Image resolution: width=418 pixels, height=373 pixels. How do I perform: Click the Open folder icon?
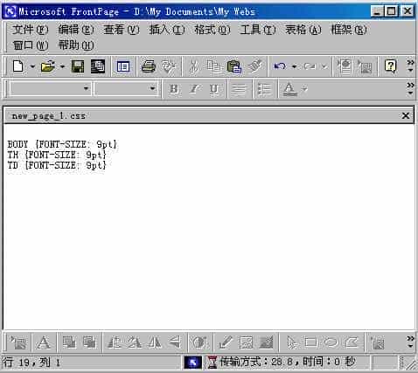click(x=48, y=66)
